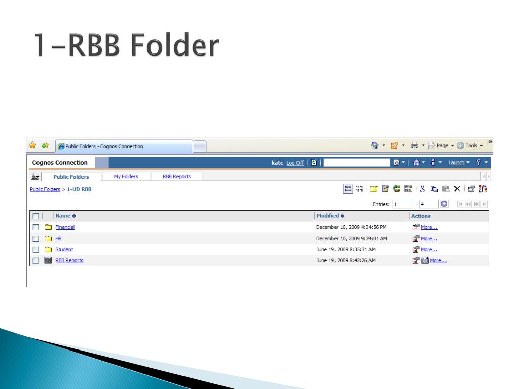Click the Add to Favorites icon
Screen dimensions: 519x389
coord(45,145)
